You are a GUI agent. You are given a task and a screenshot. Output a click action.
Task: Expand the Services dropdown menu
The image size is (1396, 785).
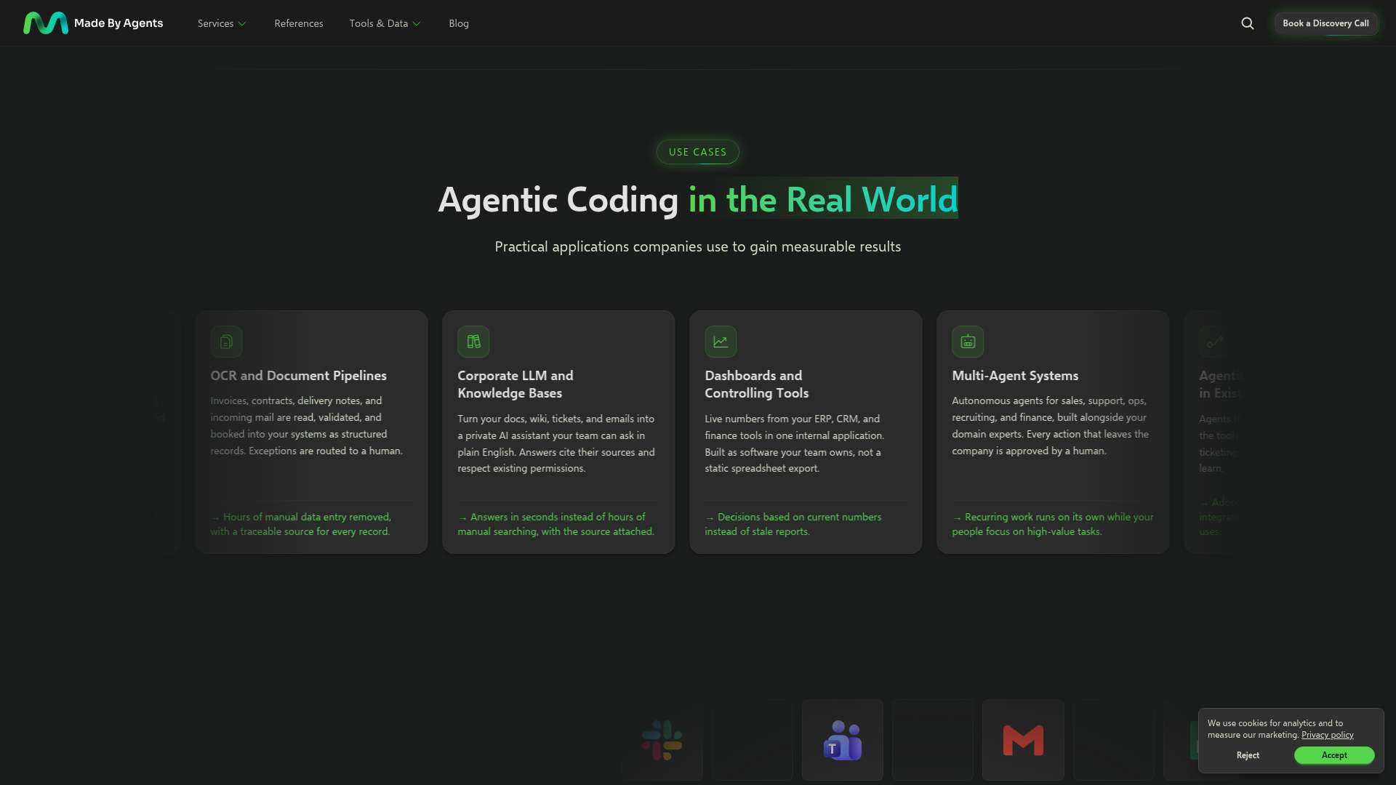[222, 23]
